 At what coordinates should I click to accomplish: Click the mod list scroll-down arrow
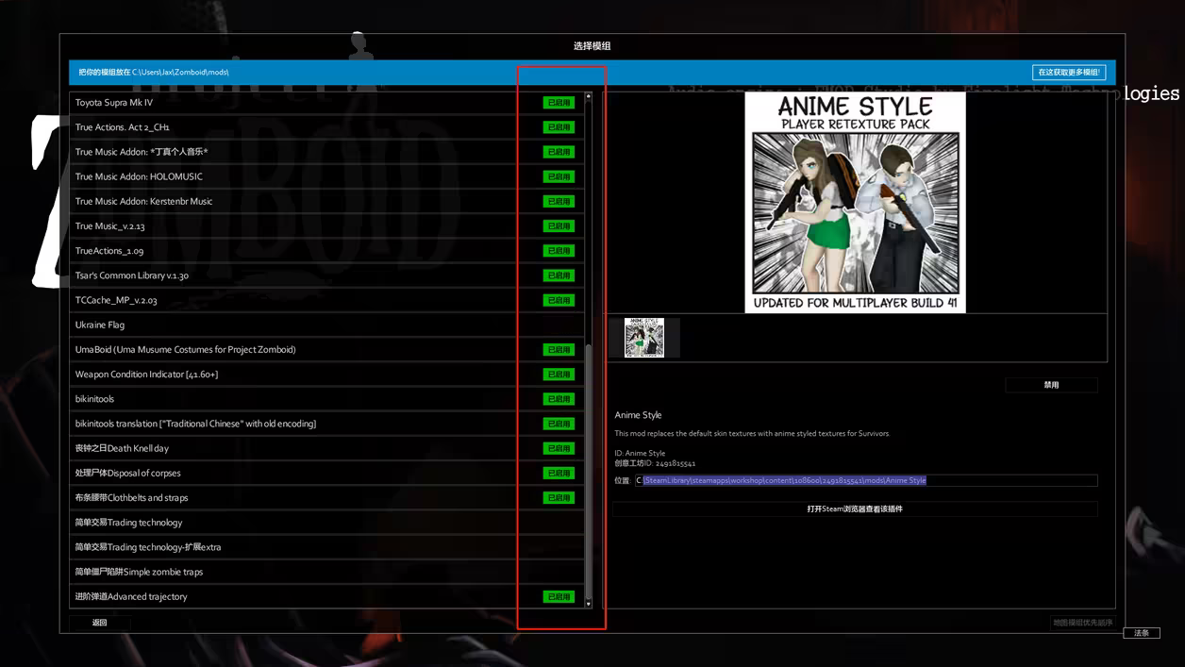[589, 603]
